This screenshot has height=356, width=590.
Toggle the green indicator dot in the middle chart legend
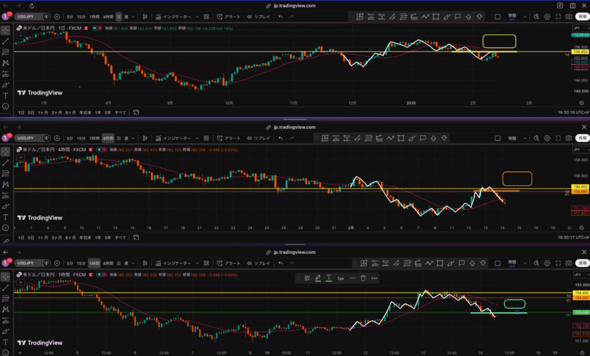click(99, 149)
